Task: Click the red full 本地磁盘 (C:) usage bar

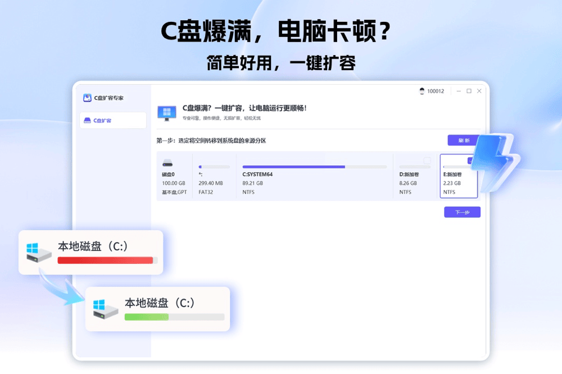Action: [107, 261]
